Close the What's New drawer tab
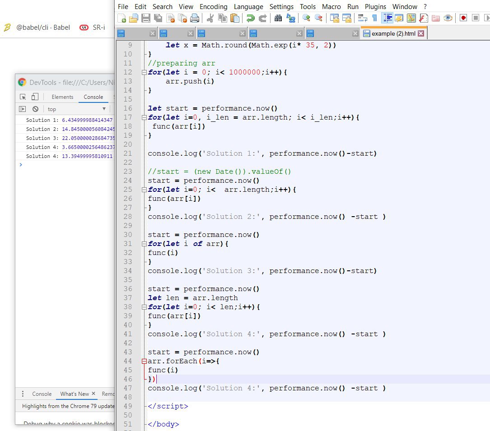The height and width of the screenshot is (431, 490). pos(93,394)
